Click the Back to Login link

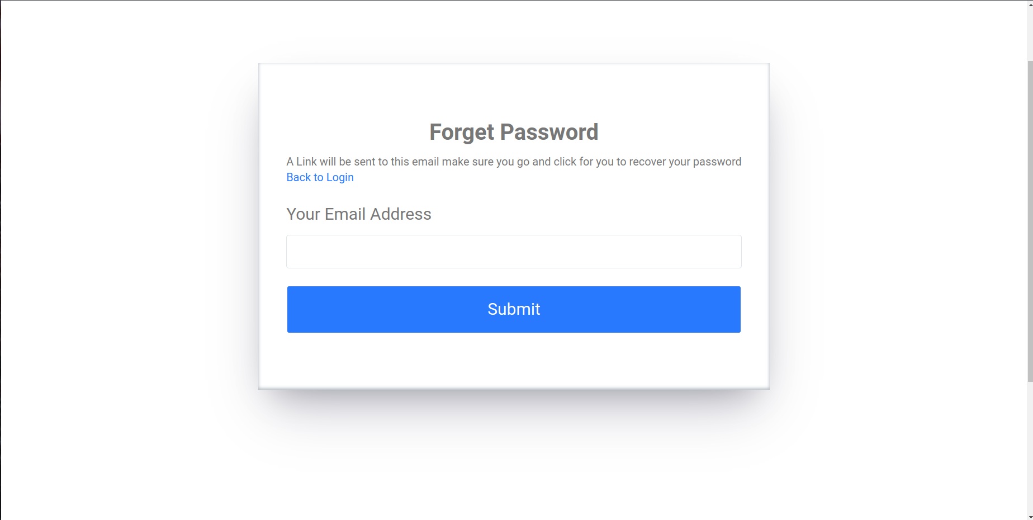coord(320,177)
